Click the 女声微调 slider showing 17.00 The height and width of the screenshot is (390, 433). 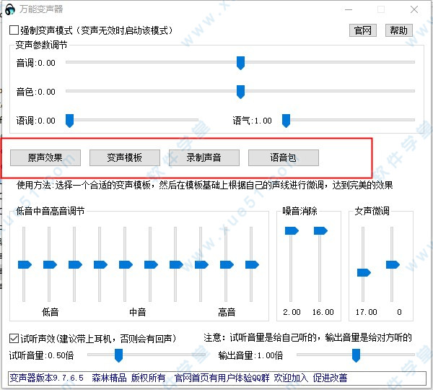364,273
